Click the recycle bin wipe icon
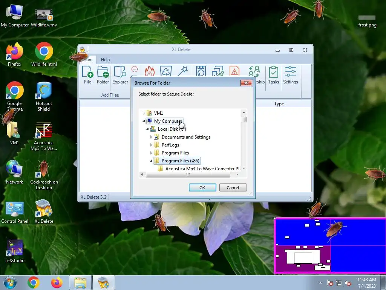Image resolution: width=386 pixels, height=290 pixels. click(166, 71)
